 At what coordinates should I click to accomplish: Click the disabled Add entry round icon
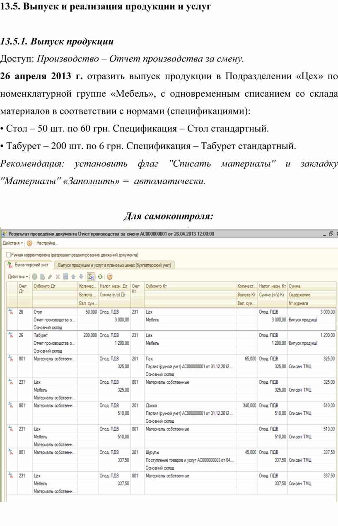click(x=35, y=277)
